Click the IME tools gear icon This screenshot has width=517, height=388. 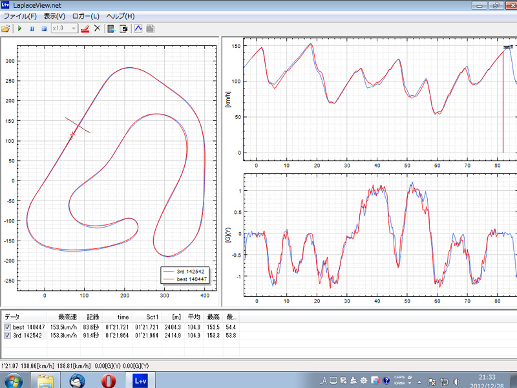364,380
